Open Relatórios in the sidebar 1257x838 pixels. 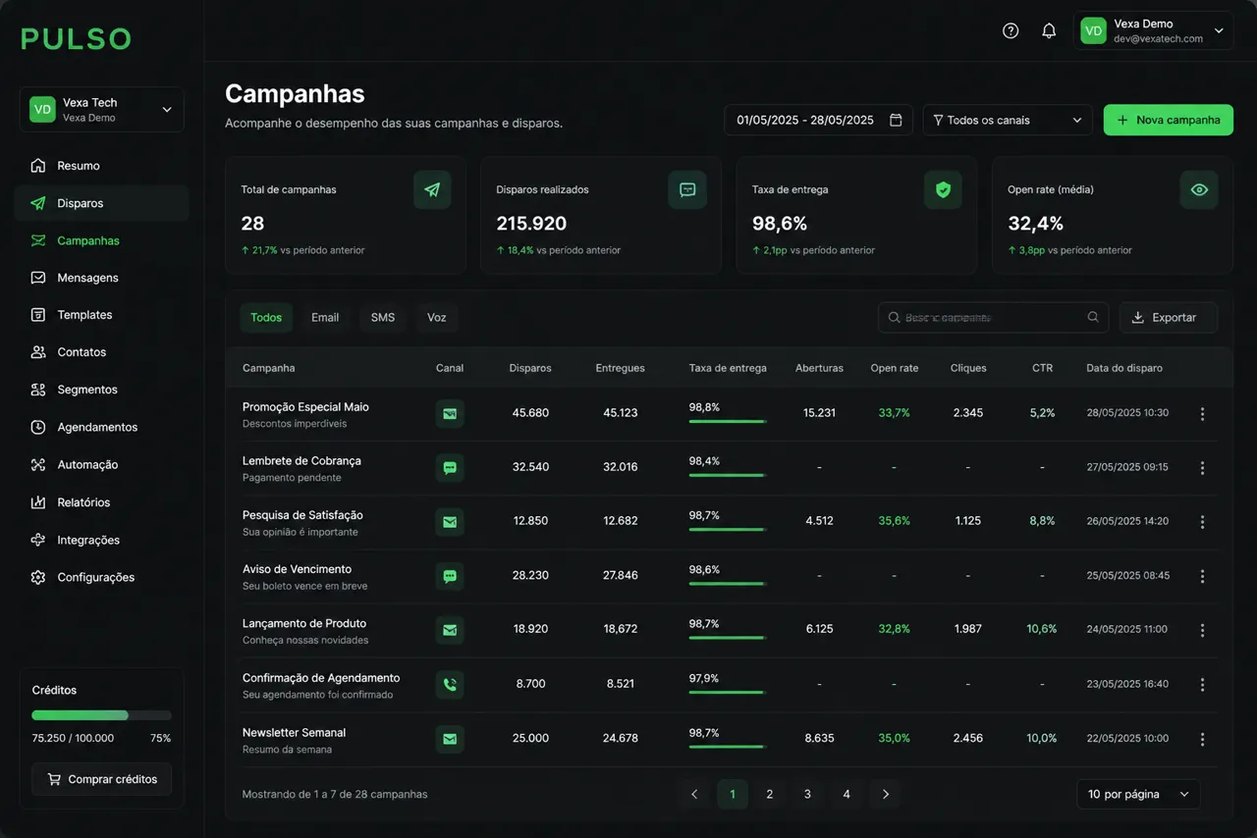[x=101, y=502]
